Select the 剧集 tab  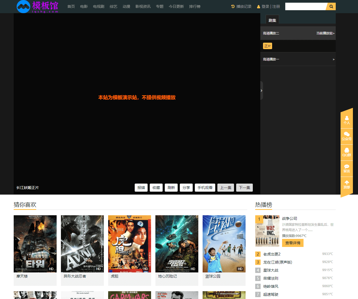point(272,20)
